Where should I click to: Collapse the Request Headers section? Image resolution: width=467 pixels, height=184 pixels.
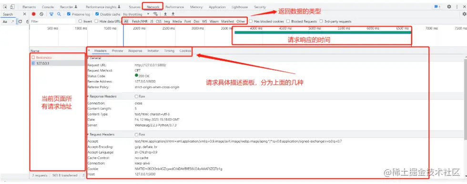(x=101, y=134)
